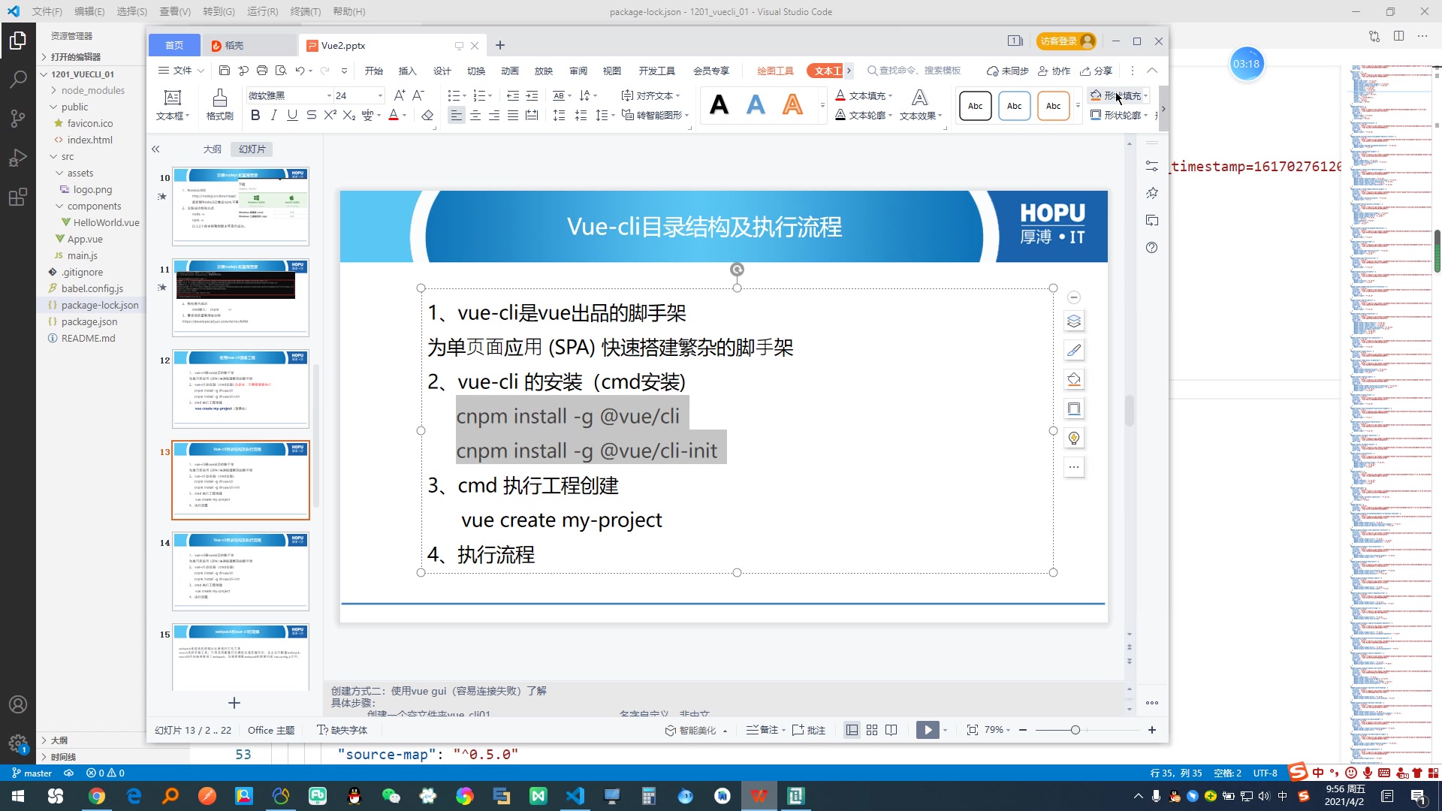
Task: Switch to 幻灯片 slide view tab
Action: (252, 149)
